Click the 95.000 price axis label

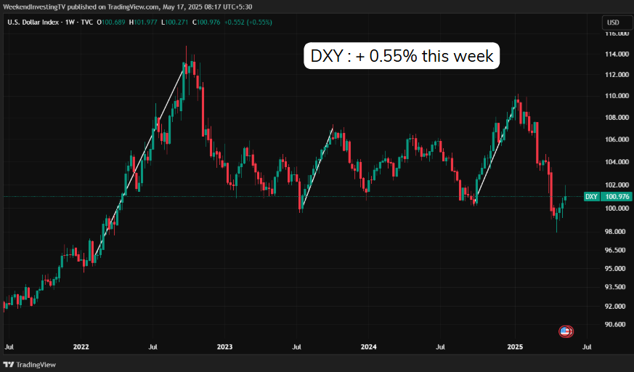click(617, 269)
